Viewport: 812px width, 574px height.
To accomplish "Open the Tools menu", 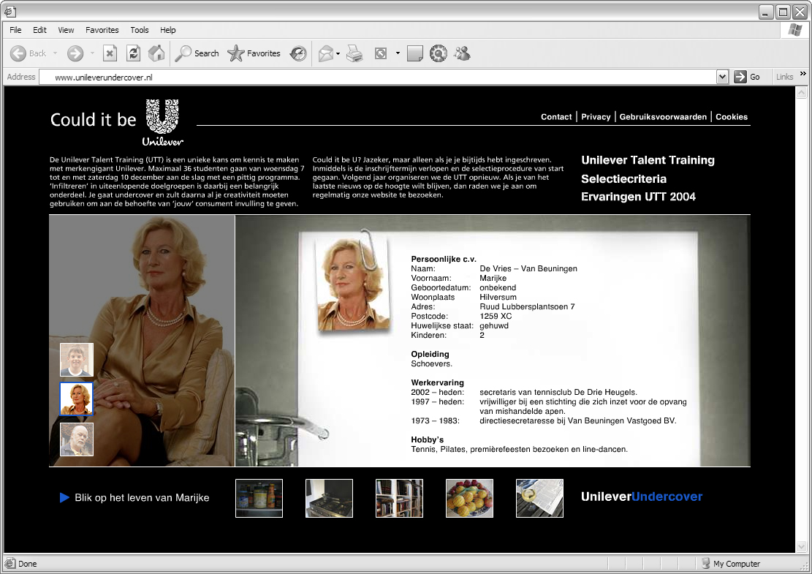I will click(x=140, y=30).
